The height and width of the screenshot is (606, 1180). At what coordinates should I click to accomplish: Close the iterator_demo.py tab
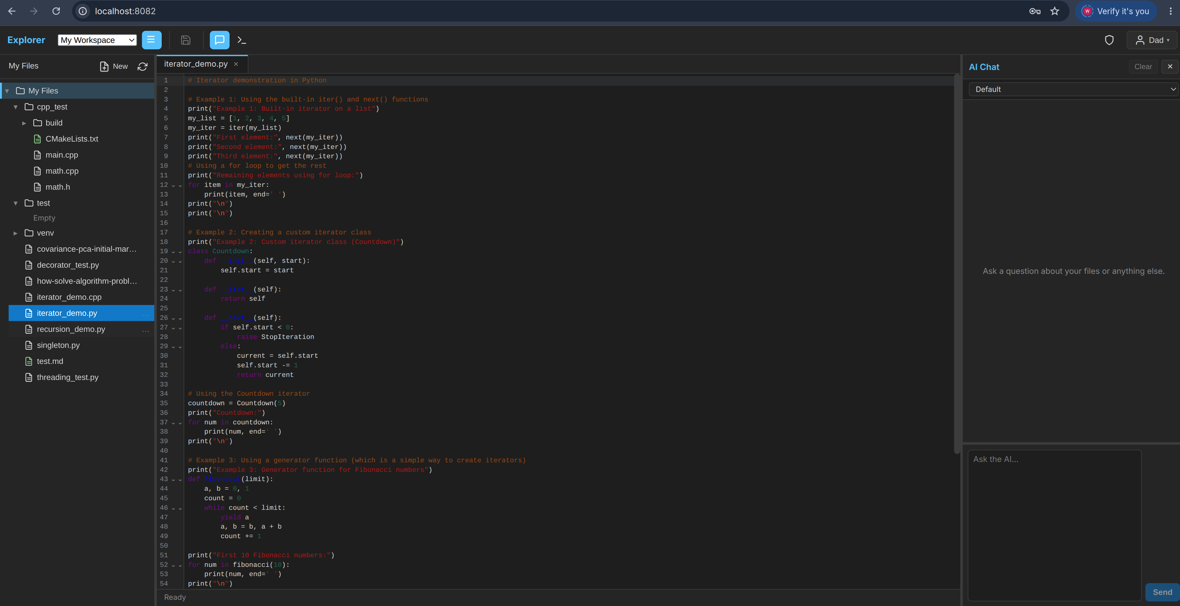236,64
